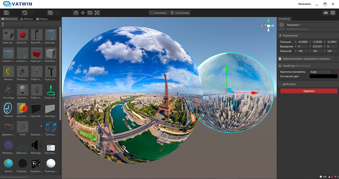Activate the Move tool

pos(83,13)
